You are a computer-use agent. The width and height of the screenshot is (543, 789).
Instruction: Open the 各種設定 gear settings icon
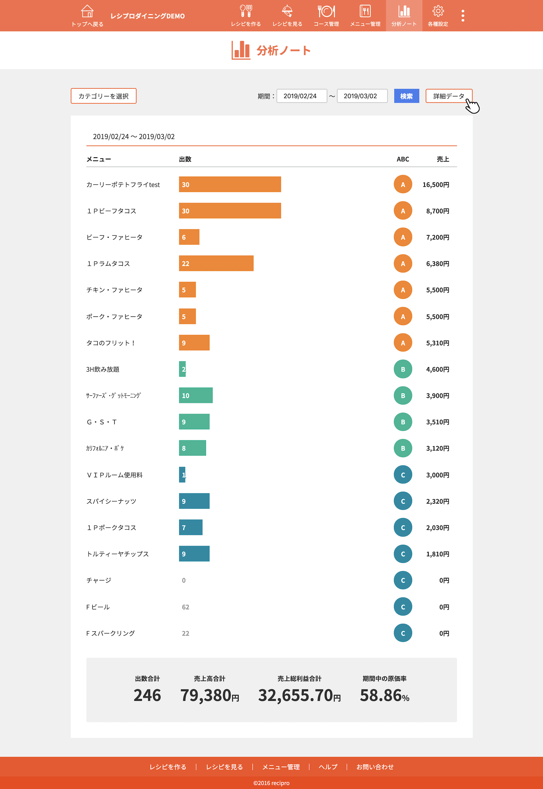tap(437, 12)
